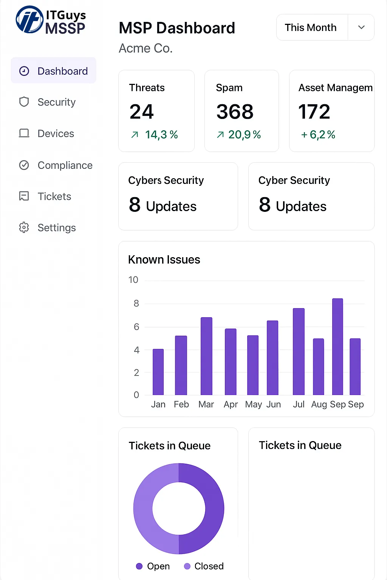Click the Open legend label

(158, 566)
